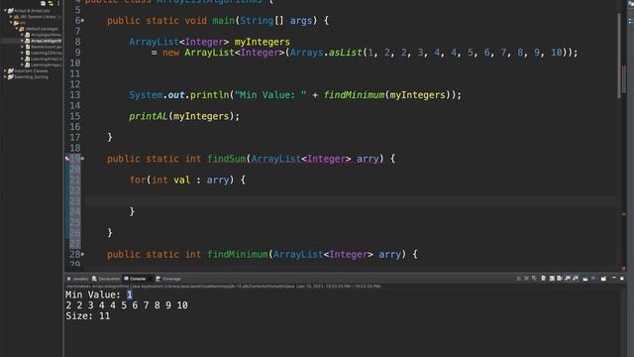Click the asList call on line 9
634x357 pixels.
click(x=345, y=53)
